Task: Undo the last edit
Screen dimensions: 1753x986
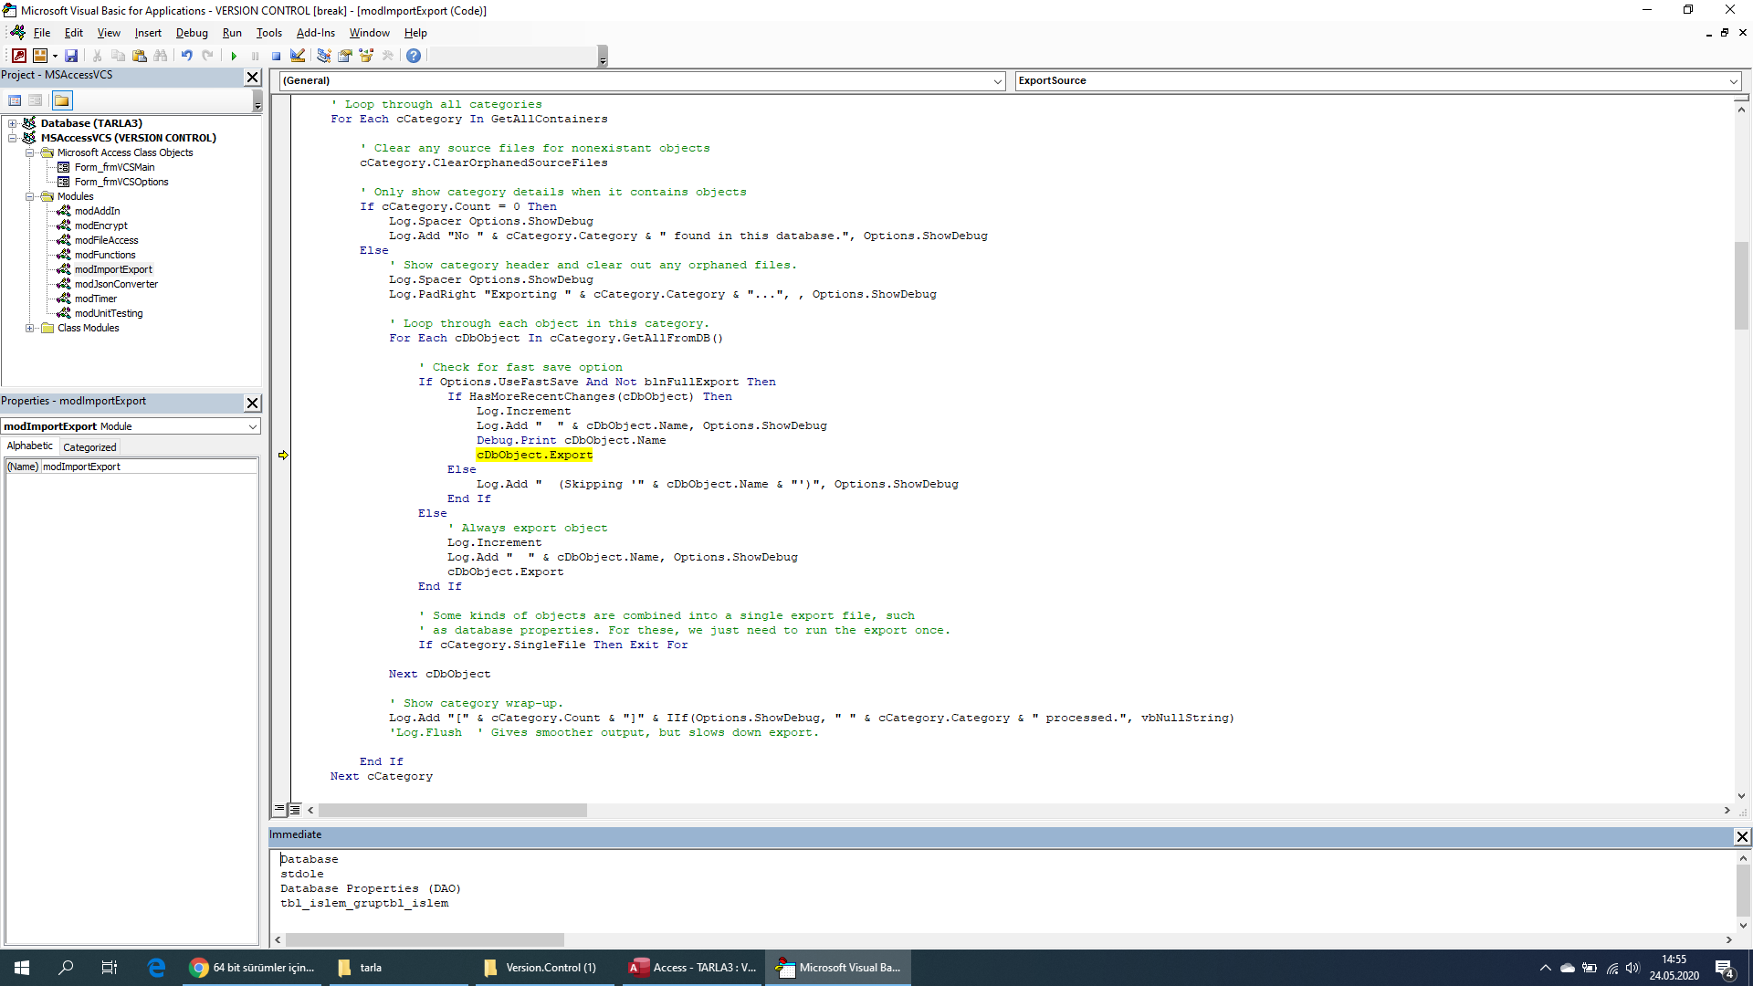Action: click(x=186, y=56)
